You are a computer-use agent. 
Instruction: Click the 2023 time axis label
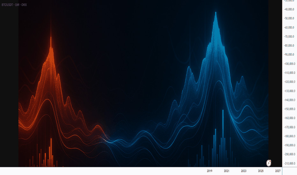[244, 171]
